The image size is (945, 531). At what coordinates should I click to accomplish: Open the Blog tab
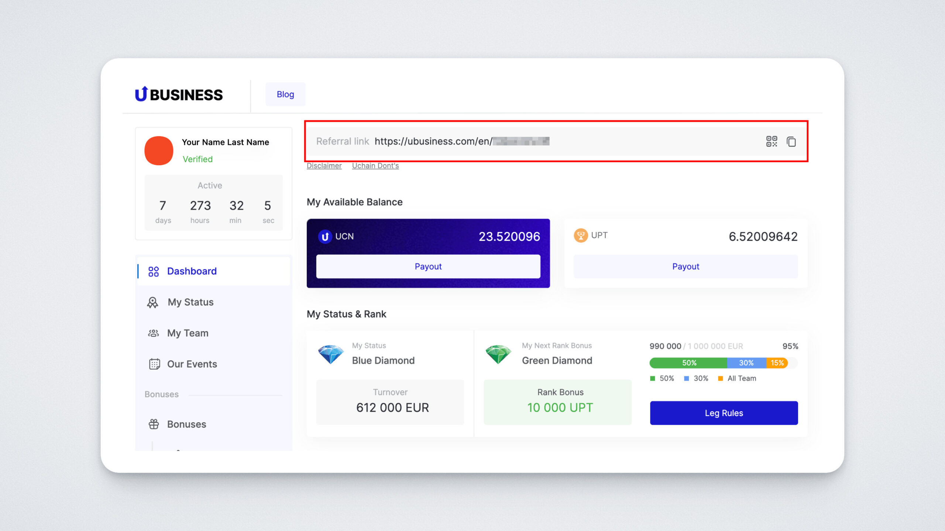pos(285,94)
